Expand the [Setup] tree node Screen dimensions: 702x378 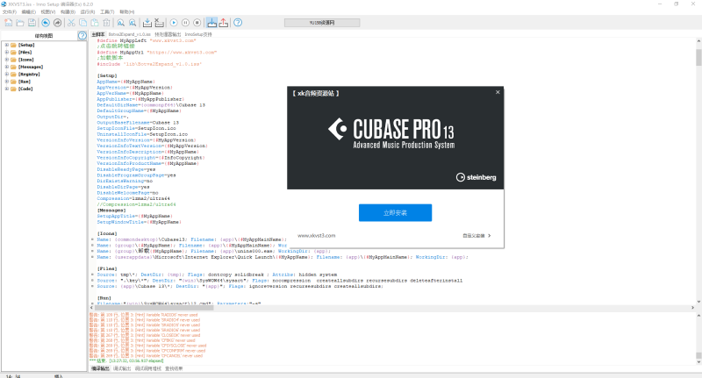pyautogui.click(x=7, y=45)
